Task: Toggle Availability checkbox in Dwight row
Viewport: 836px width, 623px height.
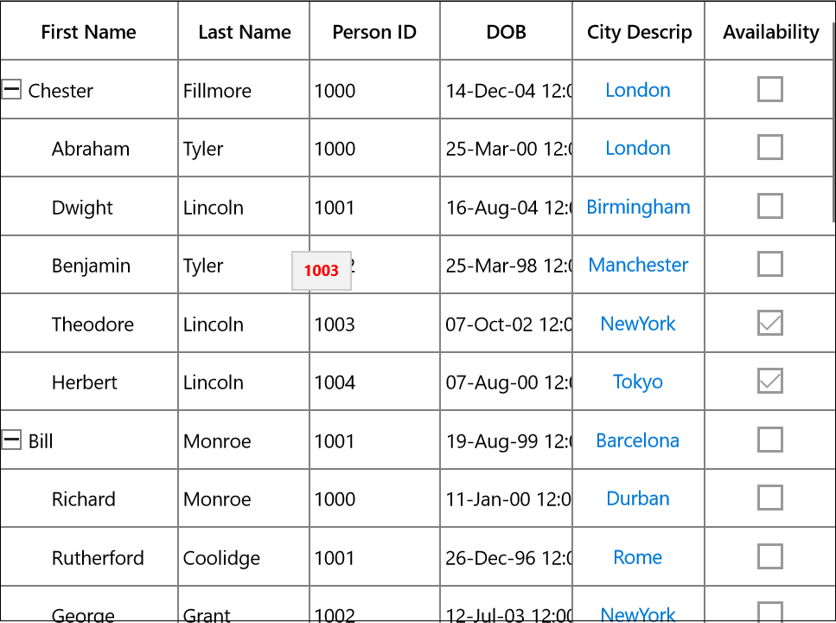Action: [x=770, y=206]
